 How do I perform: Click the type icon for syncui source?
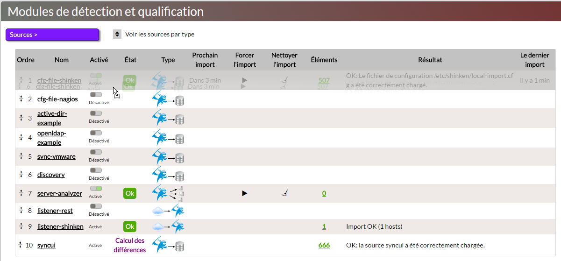point(168,245)
